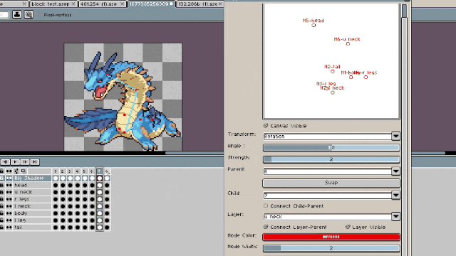Image resolution: width=456 pixels, height=256 pixels.
Task: Step to the next frame button
Action: coord(25,162)
